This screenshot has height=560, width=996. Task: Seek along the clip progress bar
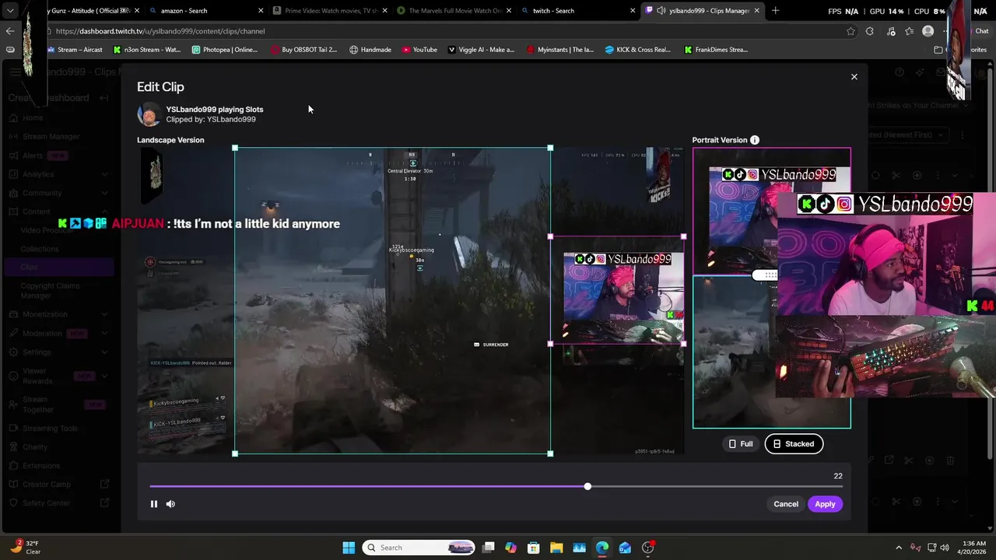click(496, 486)
